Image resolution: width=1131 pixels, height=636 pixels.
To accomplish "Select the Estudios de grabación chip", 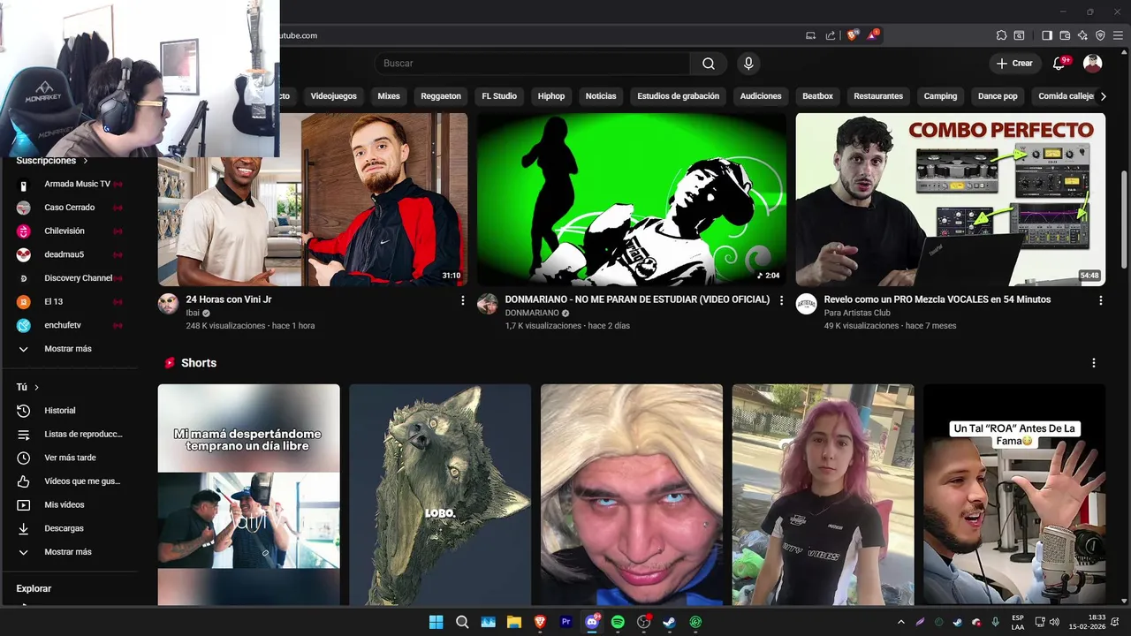I will tap(679, 96).
